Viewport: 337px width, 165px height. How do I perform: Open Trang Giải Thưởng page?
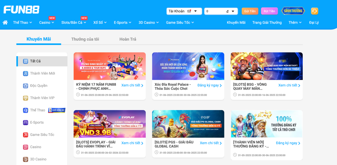coord(267,22)
